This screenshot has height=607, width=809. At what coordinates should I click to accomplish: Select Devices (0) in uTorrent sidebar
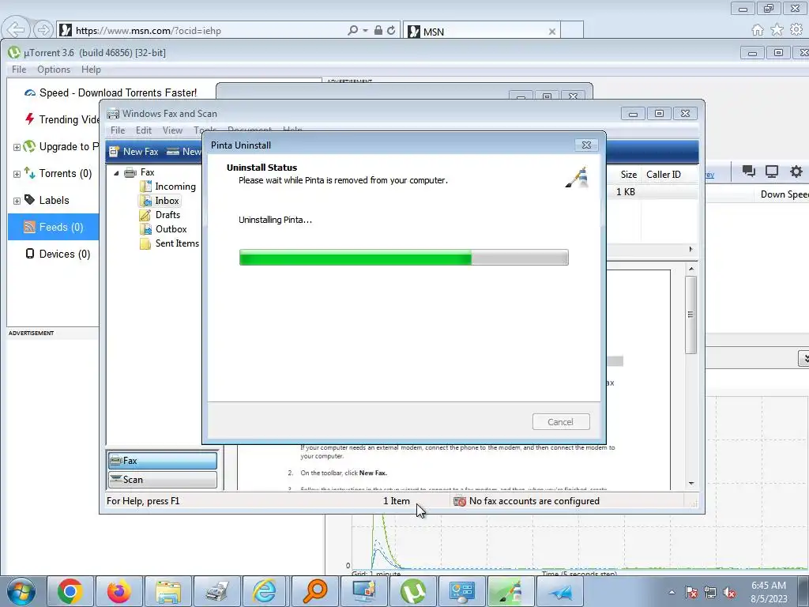(x=58, y=254)
